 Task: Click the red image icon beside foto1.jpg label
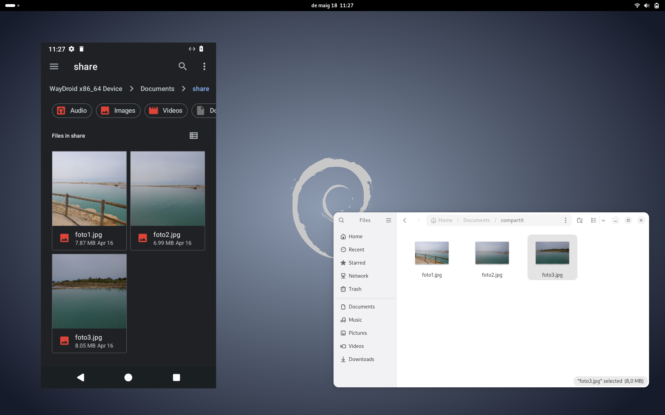coord(64,238)
